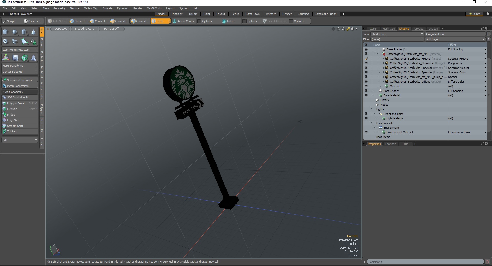Select the Cone primitive tool
This screenshot has height=266, width=492.
33,32
